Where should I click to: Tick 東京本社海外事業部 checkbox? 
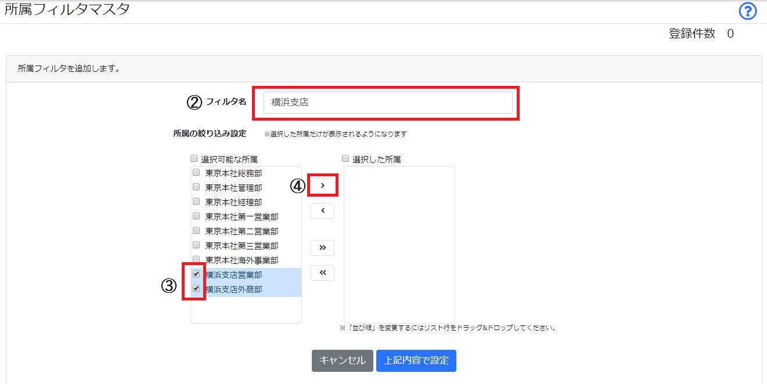click(x=196, y=259)
